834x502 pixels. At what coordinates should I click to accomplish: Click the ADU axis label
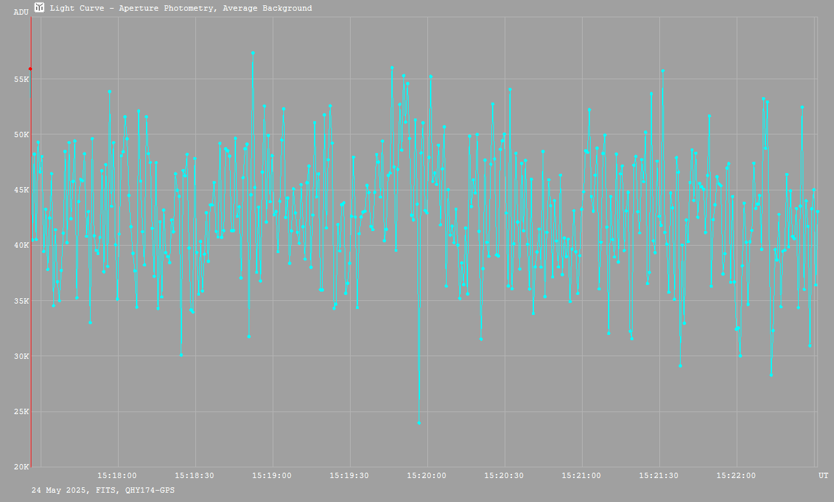(x=21, y=12)
